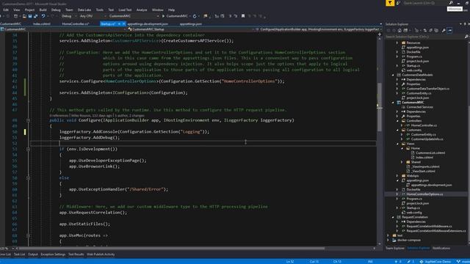470x264 pixels.
Task: Select HomeControllerOptions.cs in Solution Explorer
Action: click(x=424, y=194)
